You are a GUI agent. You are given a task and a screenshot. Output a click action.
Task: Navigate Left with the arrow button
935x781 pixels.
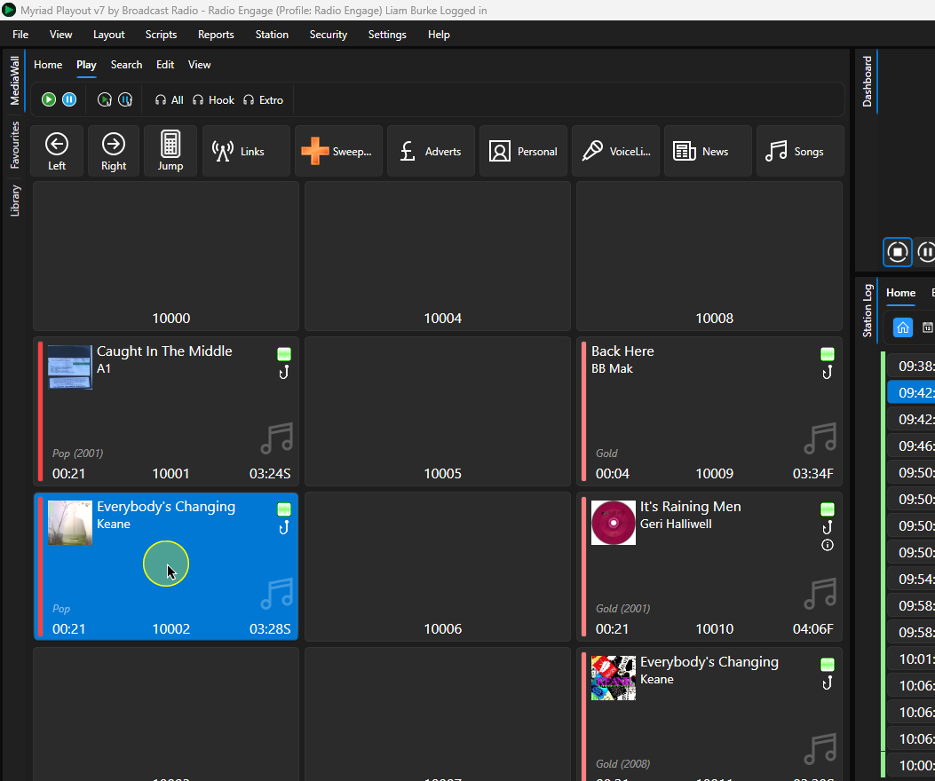[x=57, y=151]
